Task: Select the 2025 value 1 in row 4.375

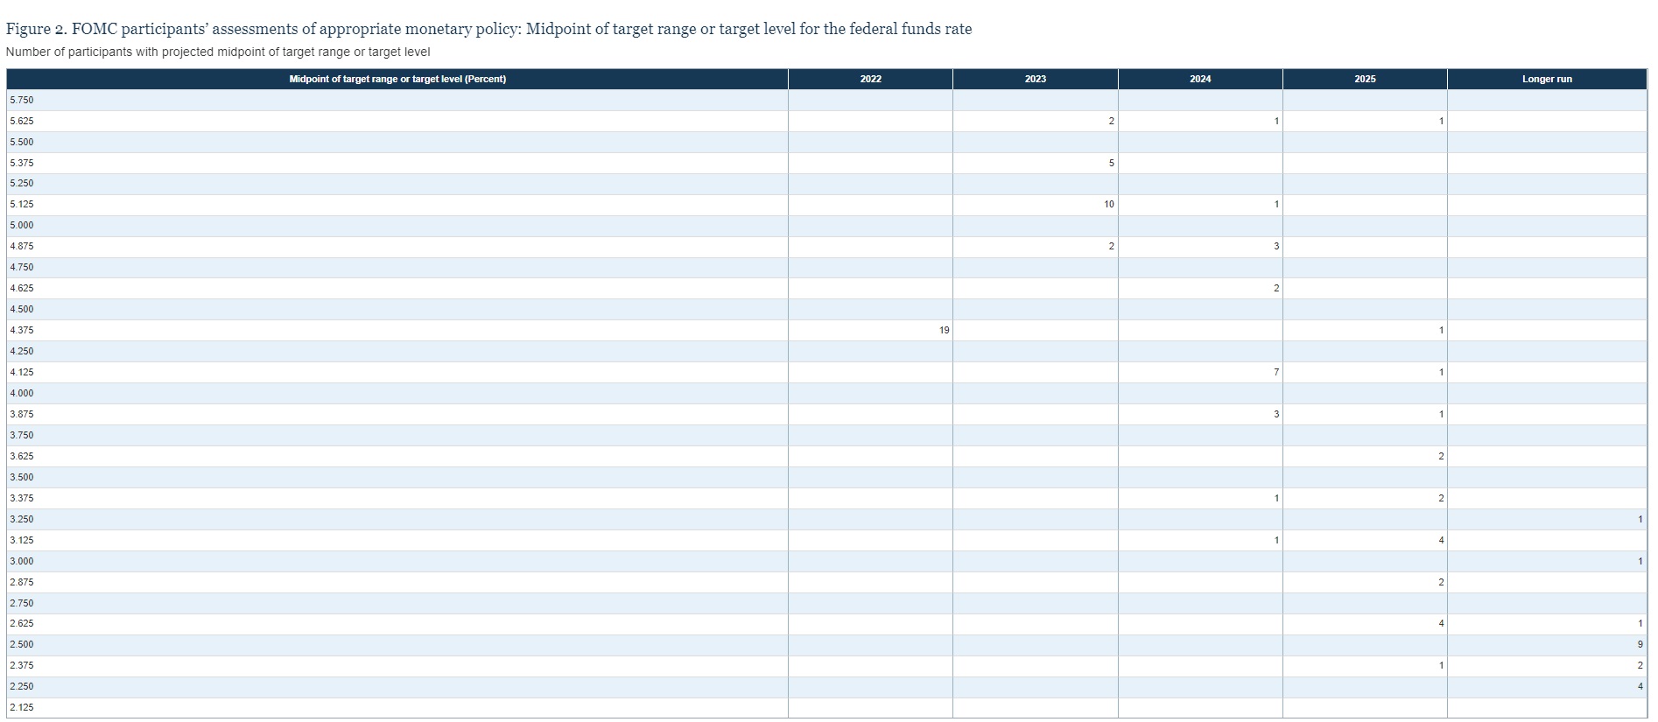Action: 1441,330
